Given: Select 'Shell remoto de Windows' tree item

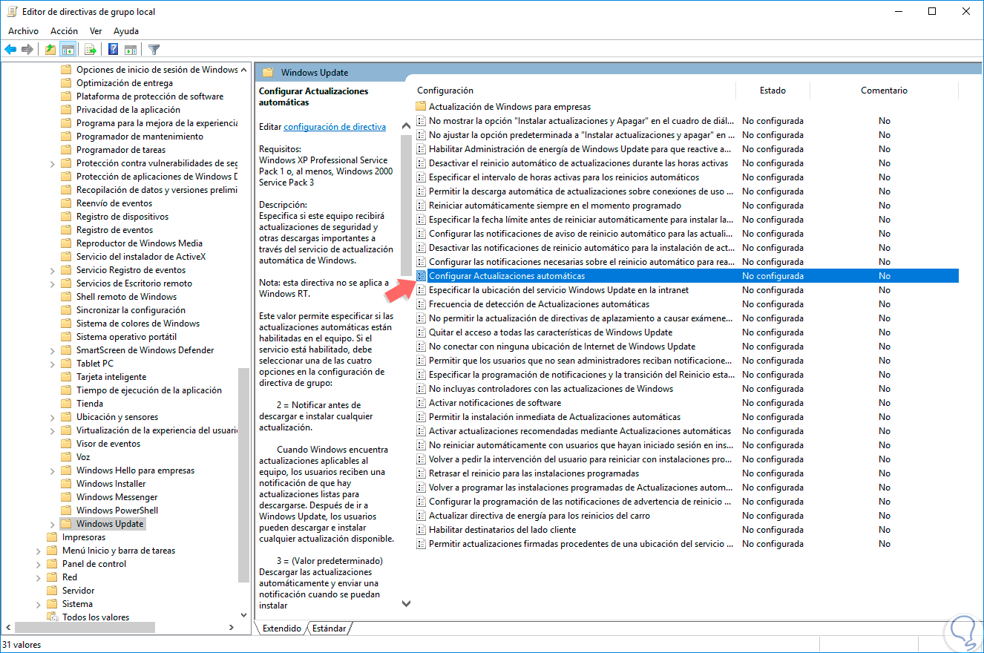Looking at the screenshot, I should [127, 297].
